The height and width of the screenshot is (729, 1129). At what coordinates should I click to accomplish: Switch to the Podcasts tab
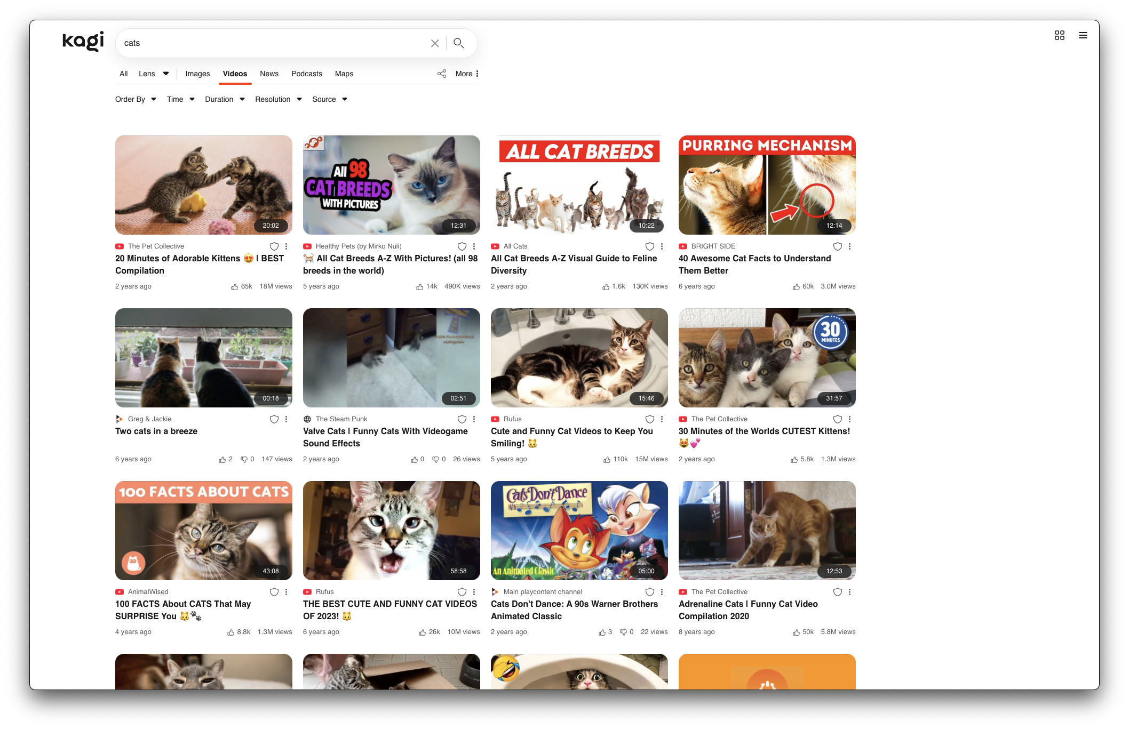point(306,74)
